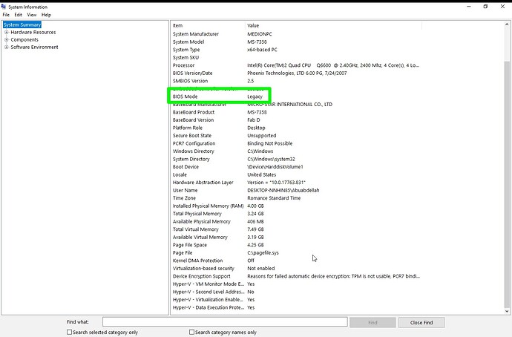The width and height of the screenshot is (512, 337).
Task: Select the BaseBoard Version row
Action: click(x=297, y=120)
